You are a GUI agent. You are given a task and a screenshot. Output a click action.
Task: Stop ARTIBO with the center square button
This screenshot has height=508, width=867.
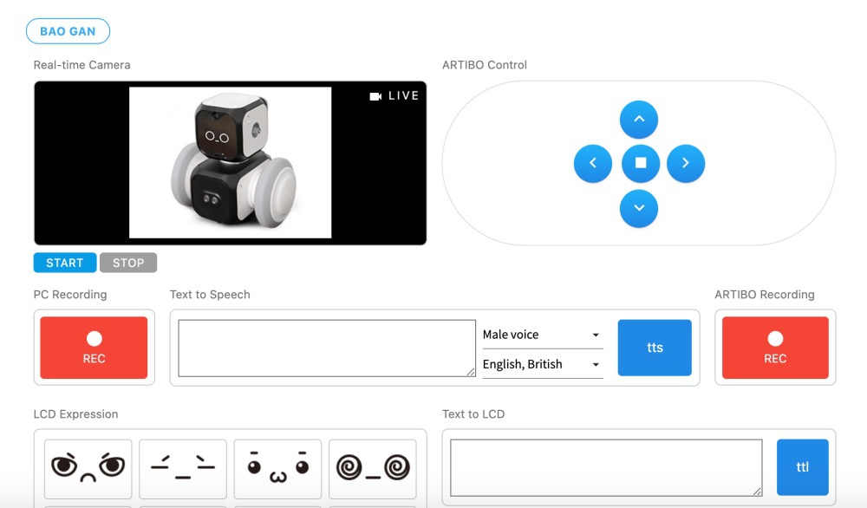pos(641,164)
